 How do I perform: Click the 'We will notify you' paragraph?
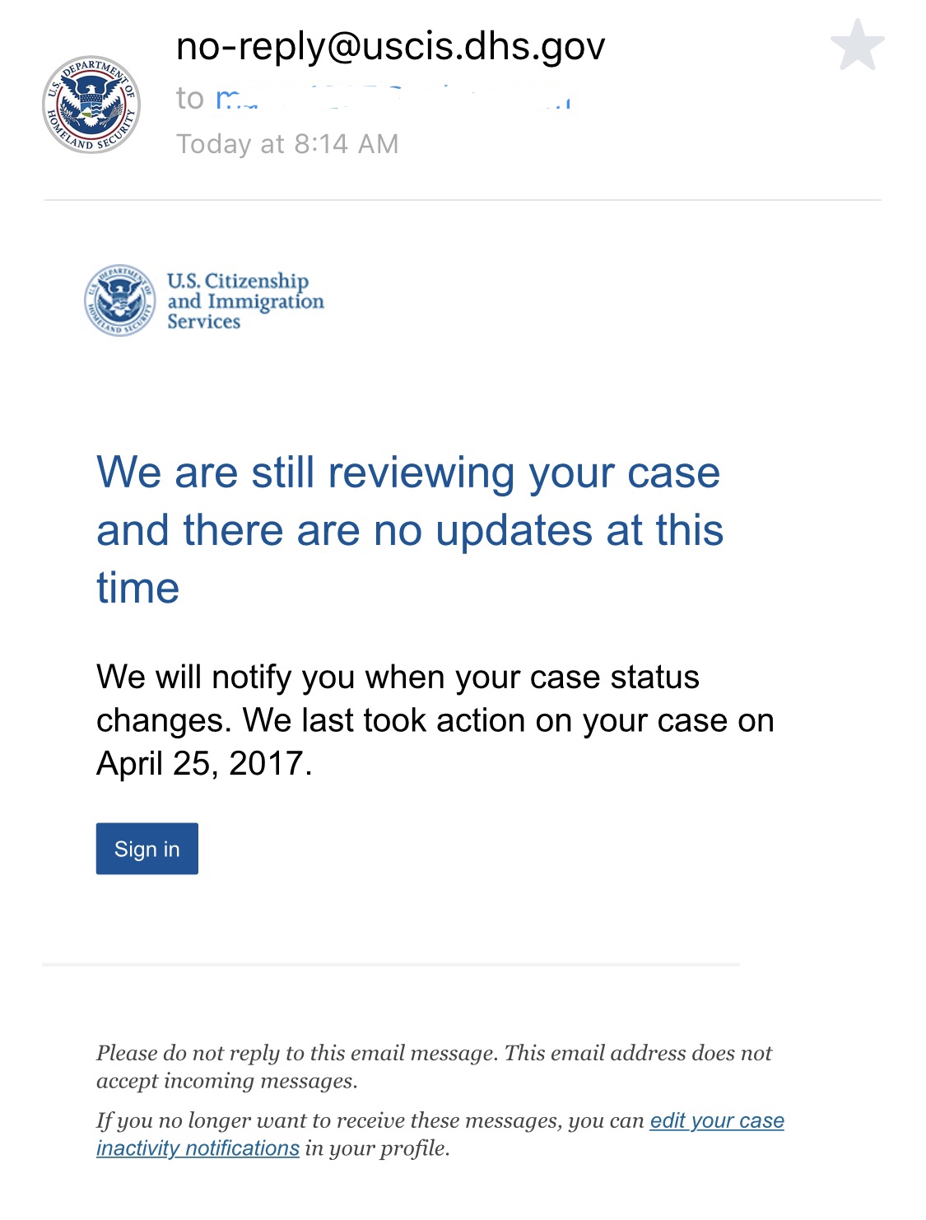tap(435, 720)
